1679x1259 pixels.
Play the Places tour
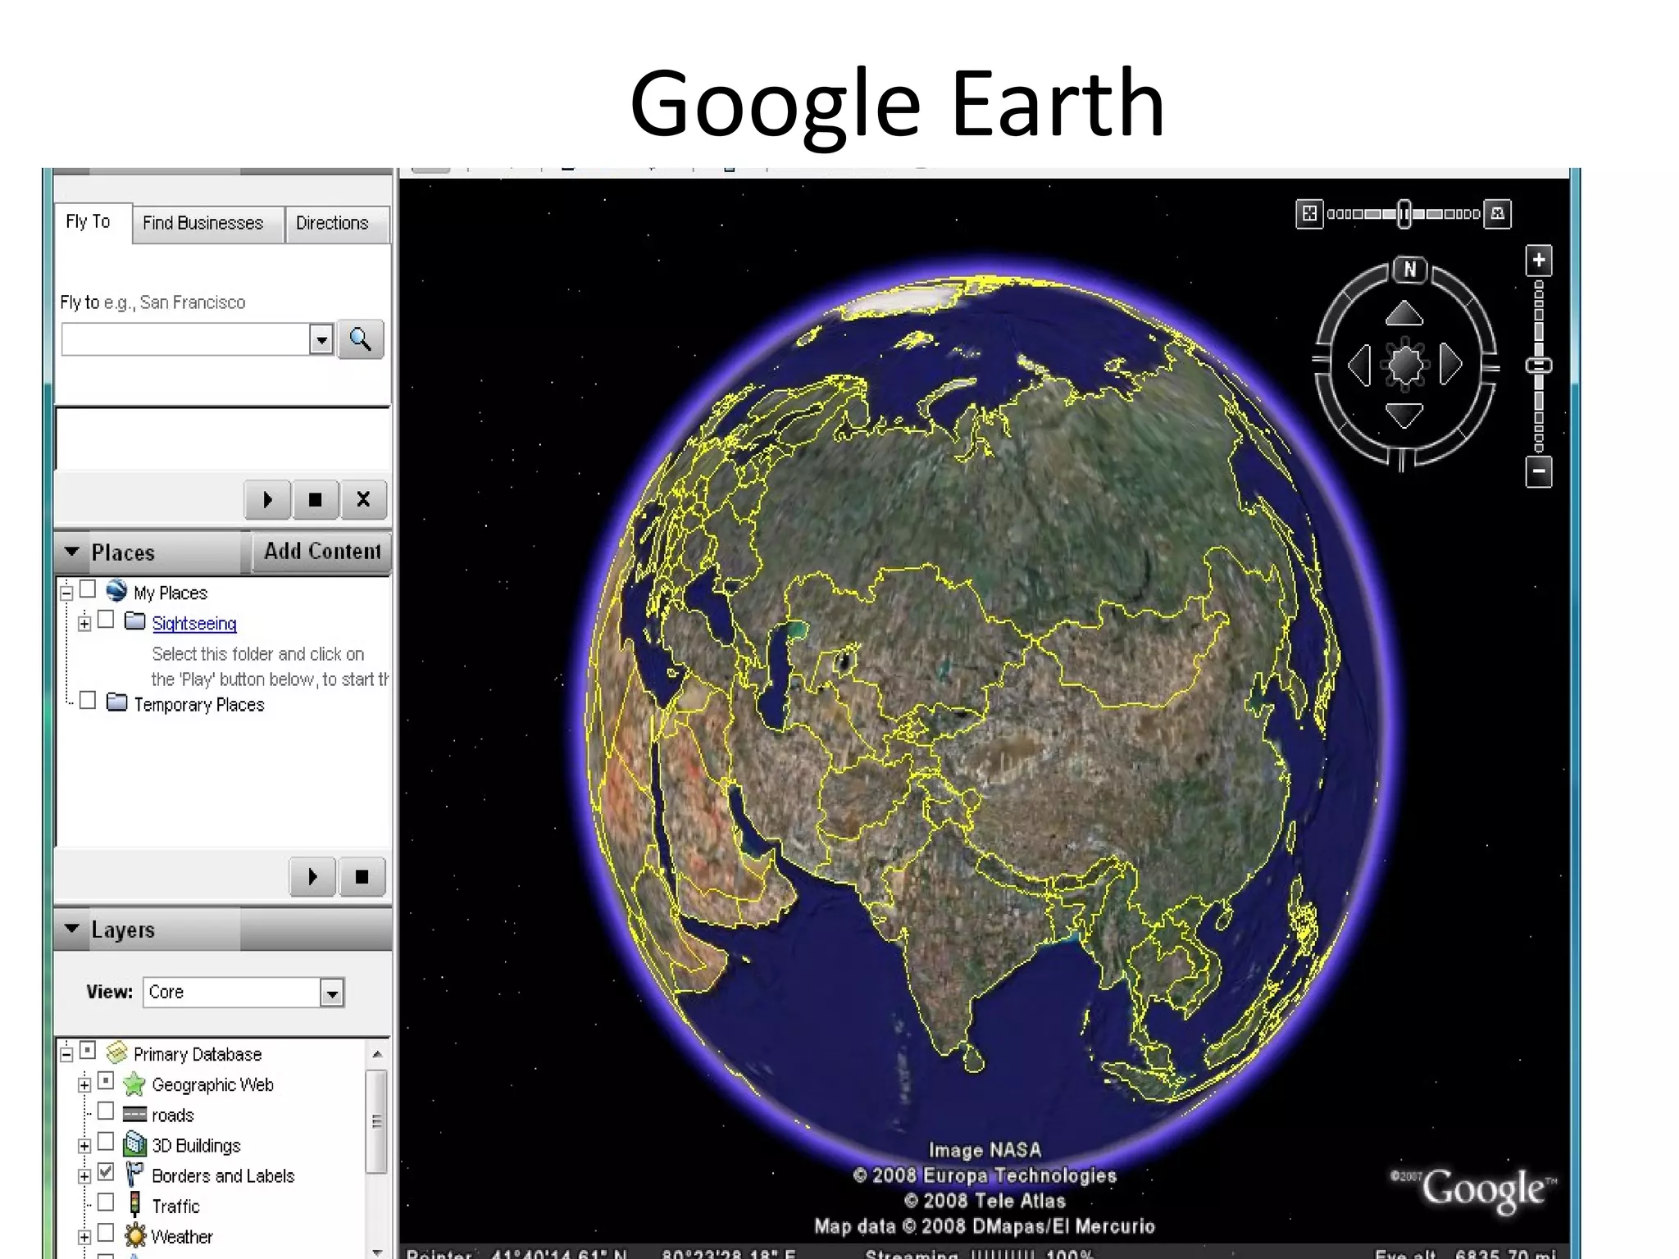312,876
